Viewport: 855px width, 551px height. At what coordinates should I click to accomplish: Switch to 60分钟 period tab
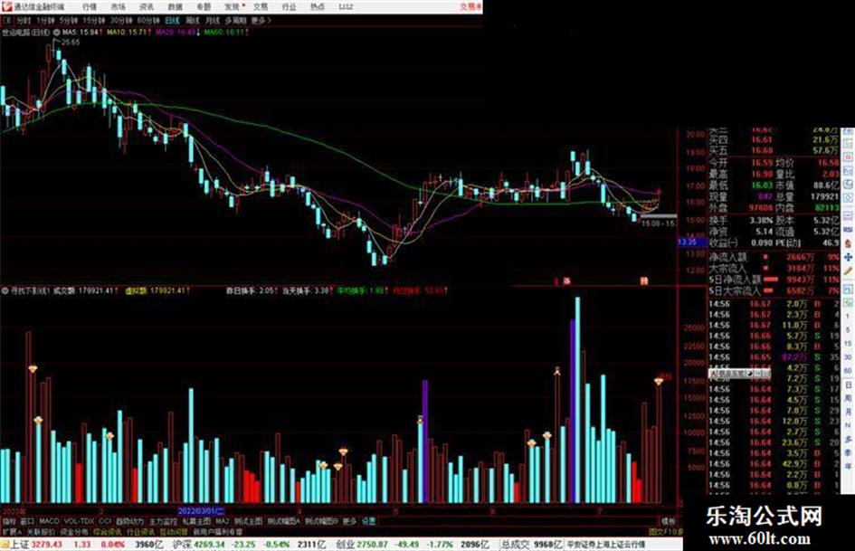[x=147, y=21]
